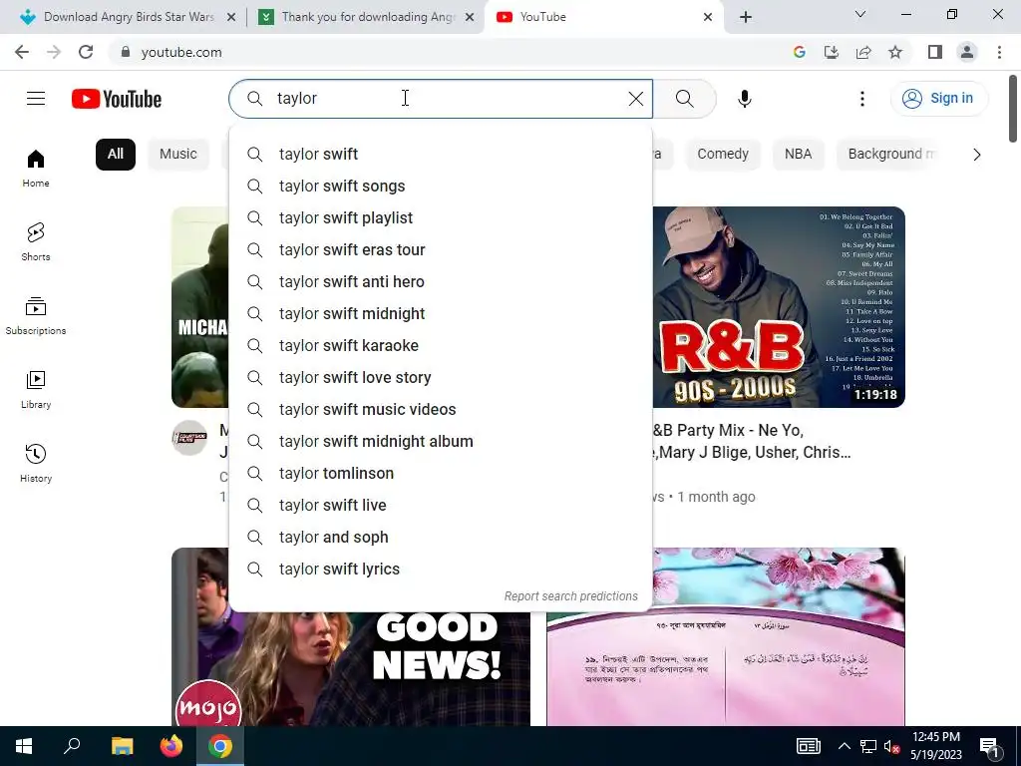Open Windows taskbar search
The height and width of the screenshot is (766, 1021).
(72, 746)
